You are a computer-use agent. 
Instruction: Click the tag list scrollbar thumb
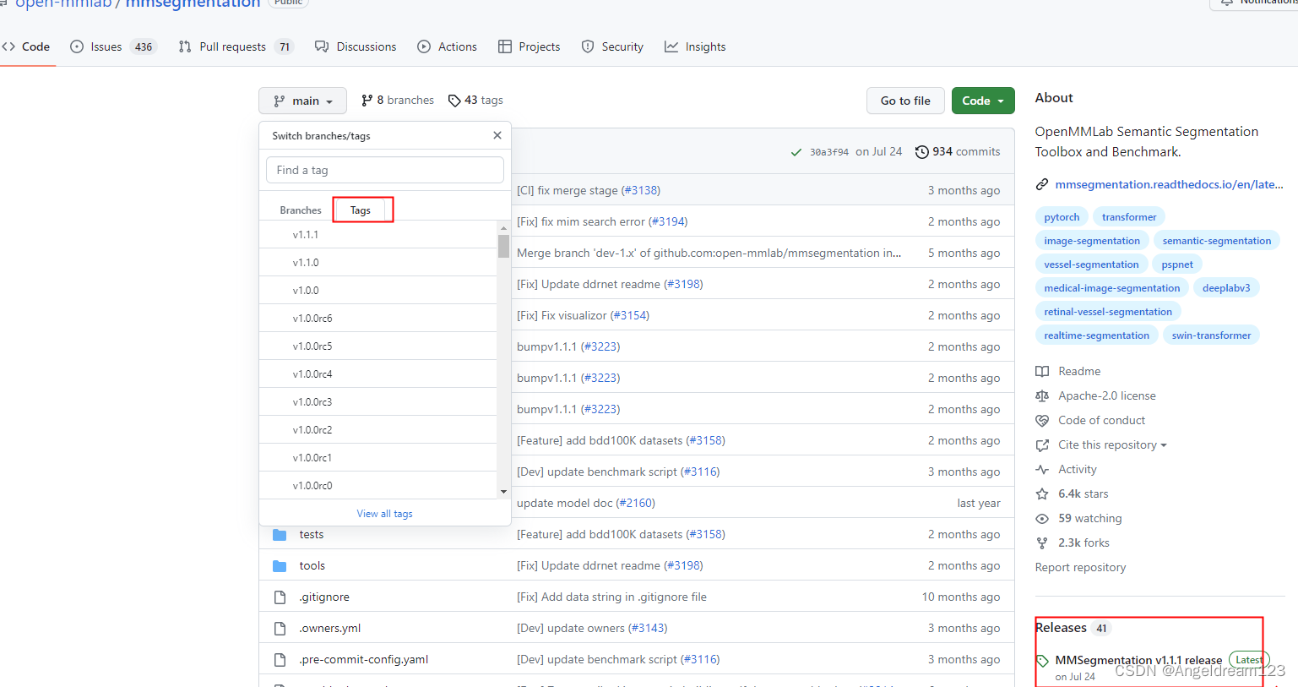pos(503,246)
